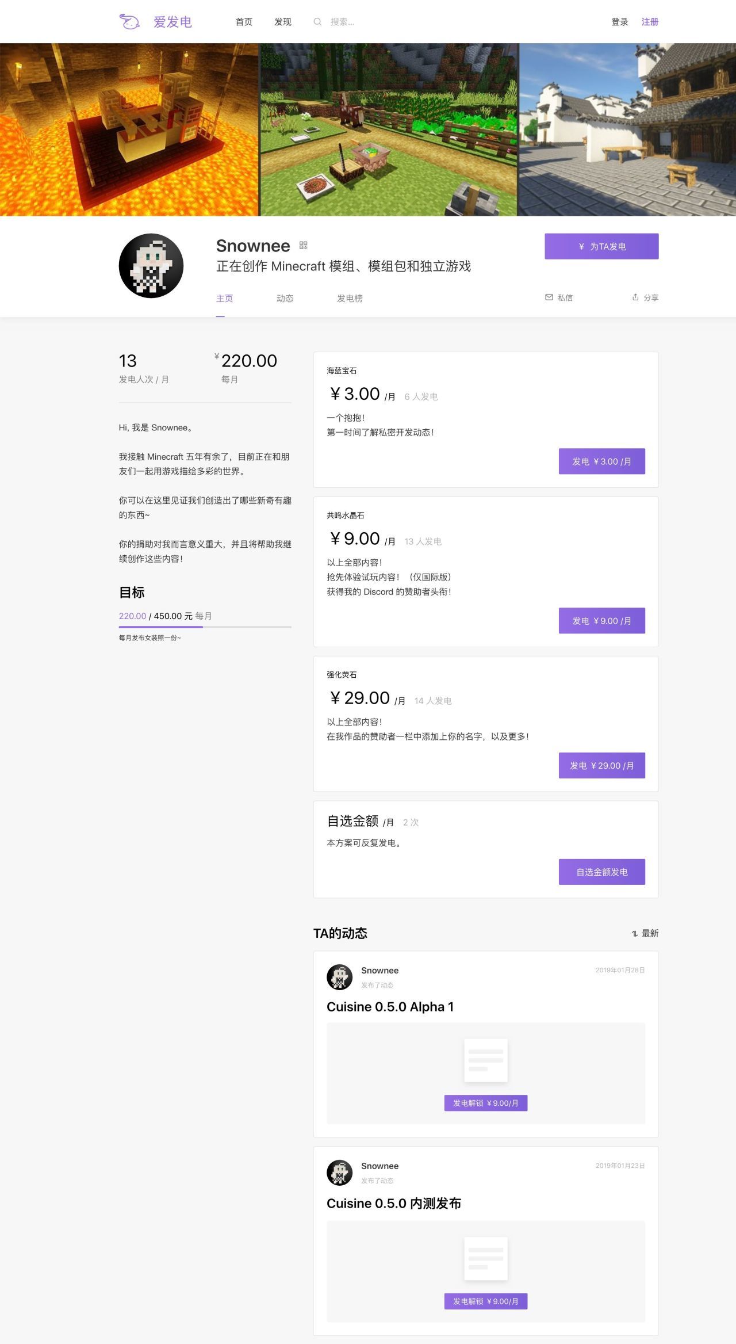
Task: Click the 爱发电 logo icon
Action: pos(129,22)
